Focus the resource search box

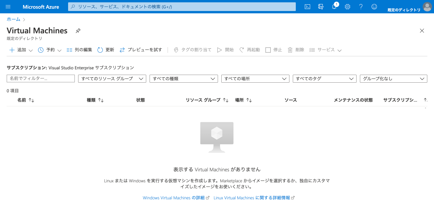coord(182,7)
